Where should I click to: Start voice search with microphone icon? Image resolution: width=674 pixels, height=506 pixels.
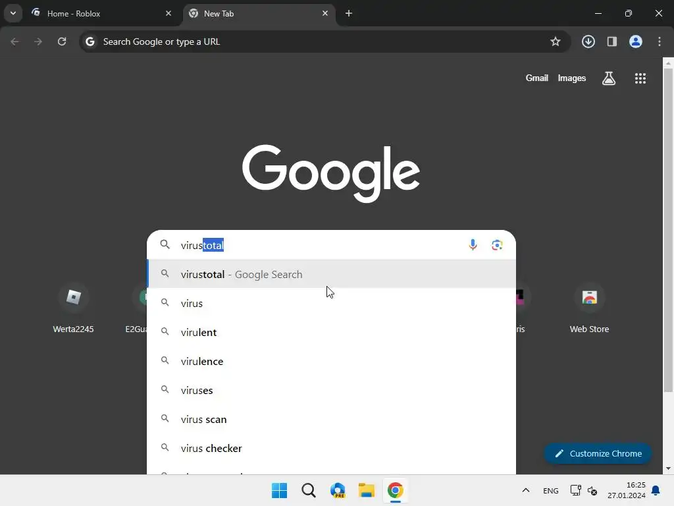473,245
